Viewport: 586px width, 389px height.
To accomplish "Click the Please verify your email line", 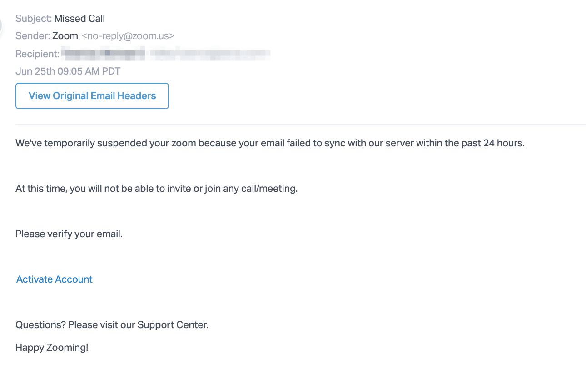I will point(69,234).
